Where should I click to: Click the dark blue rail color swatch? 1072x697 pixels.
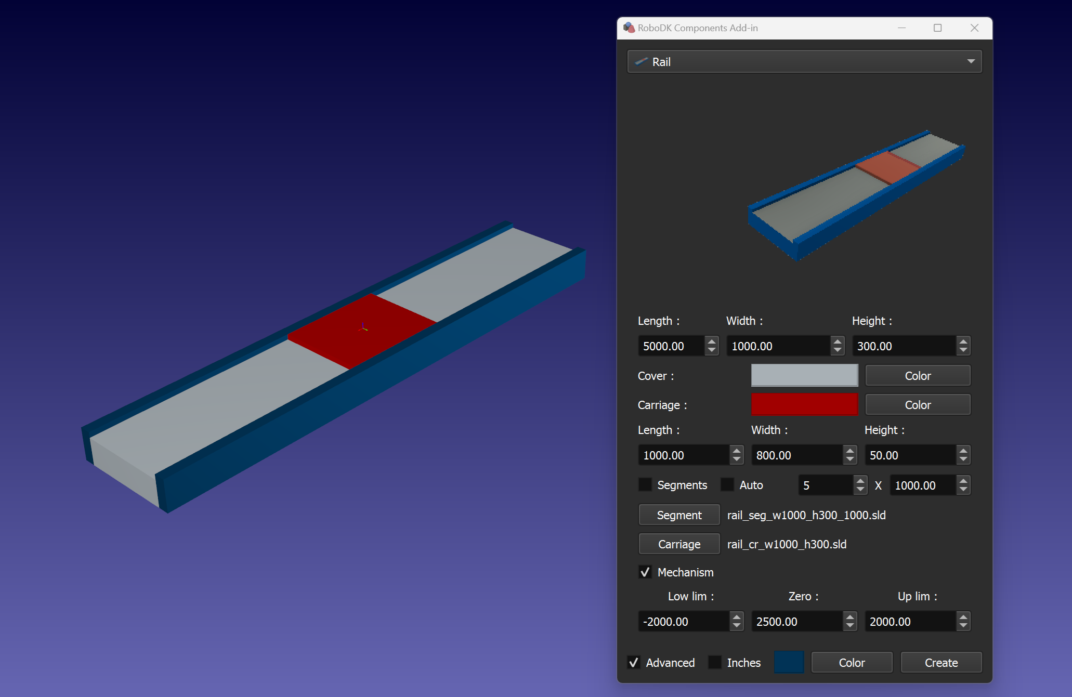[x=789, y=663]
